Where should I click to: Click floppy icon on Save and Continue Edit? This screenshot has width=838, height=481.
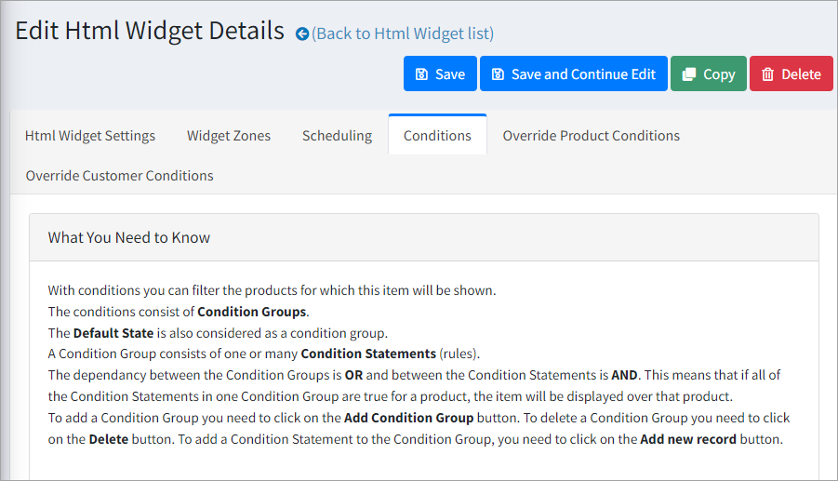pos(498,74)
